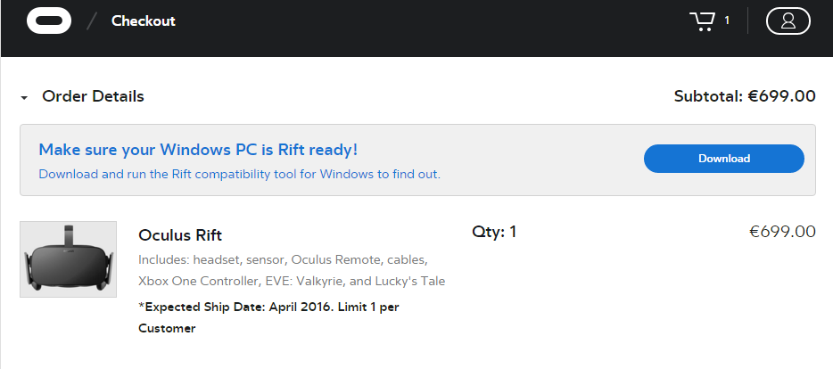Click the Qty: 1 quantity label
833x369 pixels.
tap(494, 233)
